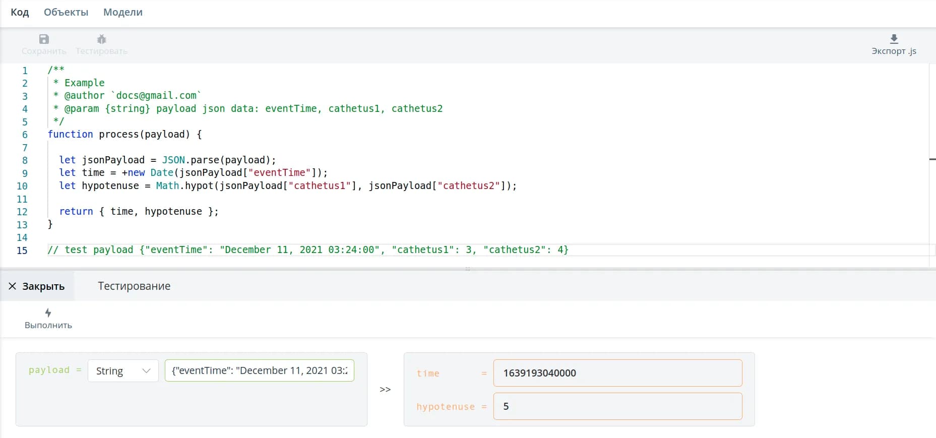Click the Save floppy disk icon
The image size is (936, 438).
click(x=44, y=39)
